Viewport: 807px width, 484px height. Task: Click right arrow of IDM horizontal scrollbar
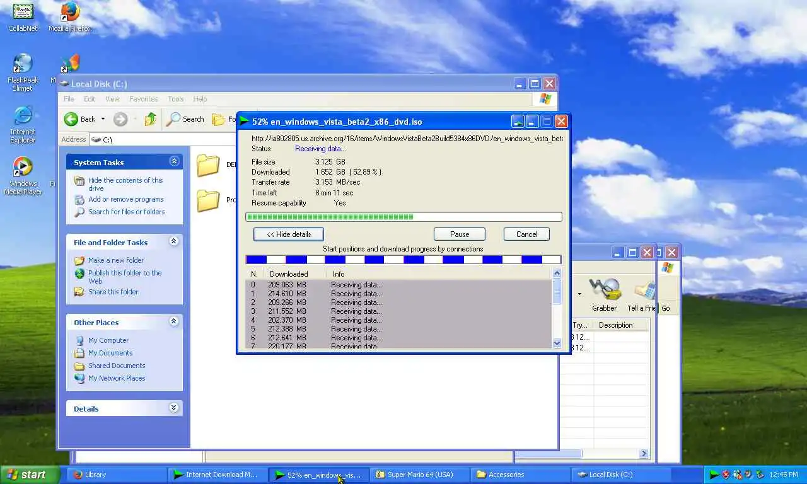[644, 453]
